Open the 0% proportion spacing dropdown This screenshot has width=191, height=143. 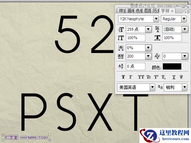tap(148, 48)
